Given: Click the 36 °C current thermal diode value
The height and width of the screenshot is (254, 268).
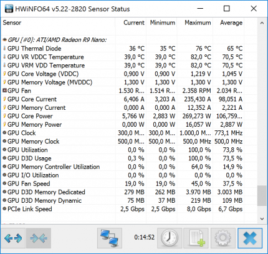Looking at the screenshot, I should click(136, 49).
